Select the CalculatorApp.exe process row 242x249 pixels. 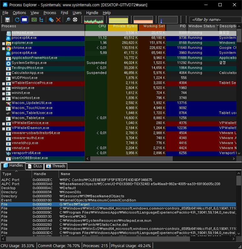coord(118,73)
